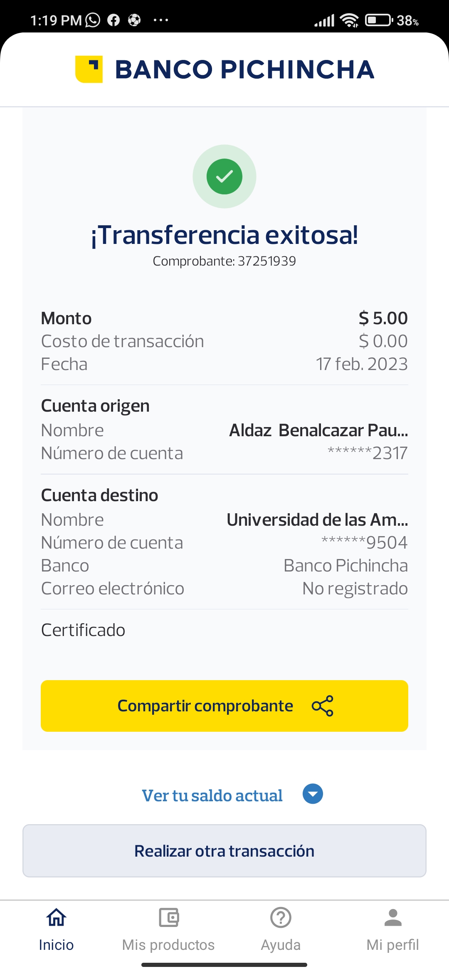The height and width of the screenshot is (974, 449).
Task: Tap the Ayuda question mark icon
Action: tap(281, 917)
